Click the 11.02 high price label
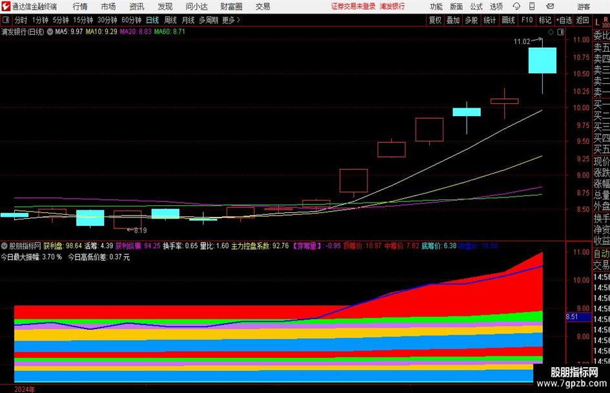The width and height of the screenshot is (610, 393). click(x=522, y=42)
